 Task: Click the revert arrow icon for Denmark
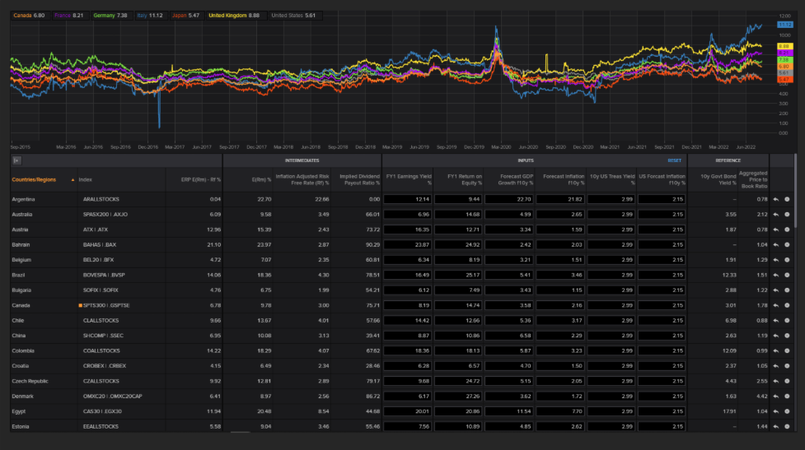(775, 396)
